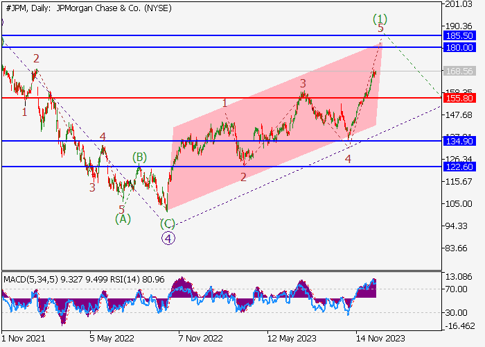This screenshot has height=347, width=485.
Task: Select the circled purple 4 wave label
Action: [168, 238]
